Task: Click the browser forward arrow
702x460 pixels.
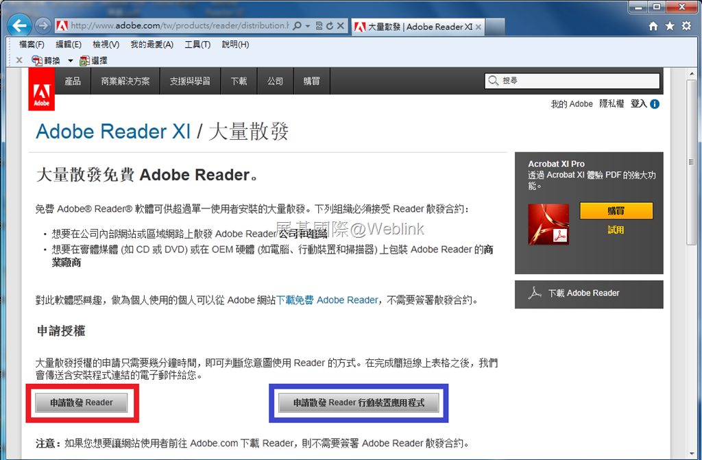Action: (43, 25)
